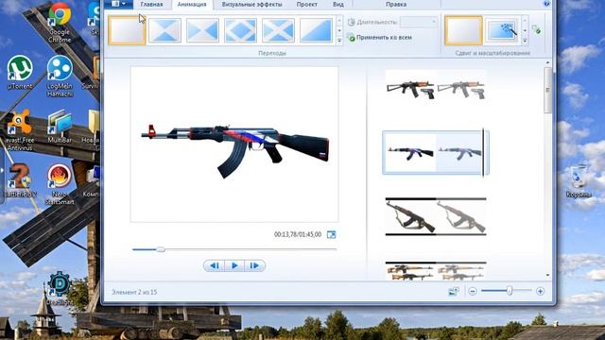Change the thumbnail size icon in status bar

click(454, 292)
